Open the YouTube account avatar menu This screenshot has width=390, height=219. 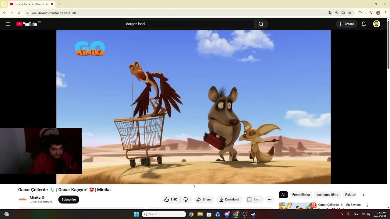pos(377,24)
